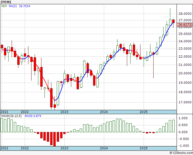This screenshot has width=193, height=155.
Task: Click the 22.0000 price axis label
Action: [x=185, y=56]
